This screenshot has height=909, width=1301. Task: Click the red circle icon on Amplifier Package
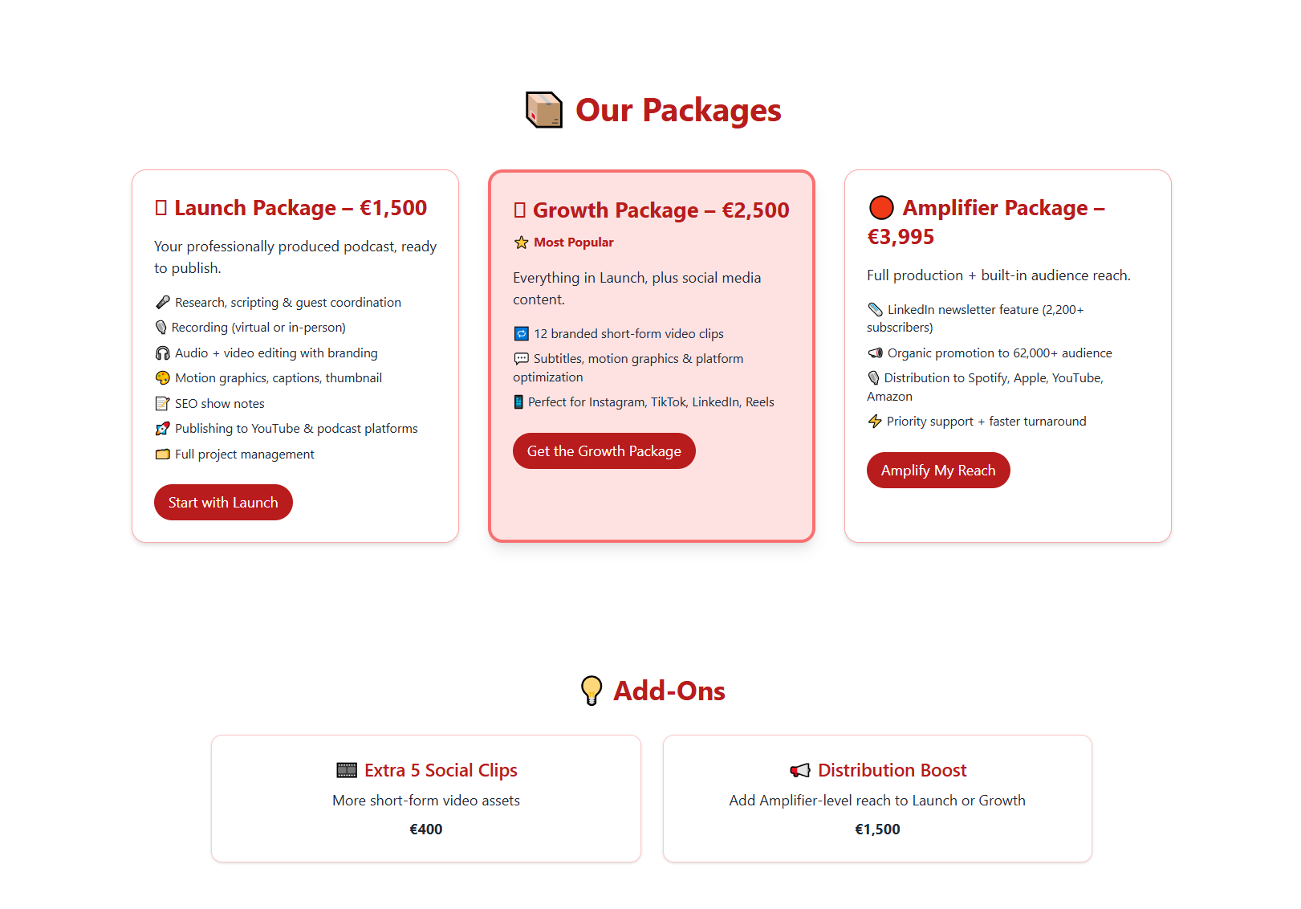click(x=881, y=208)
